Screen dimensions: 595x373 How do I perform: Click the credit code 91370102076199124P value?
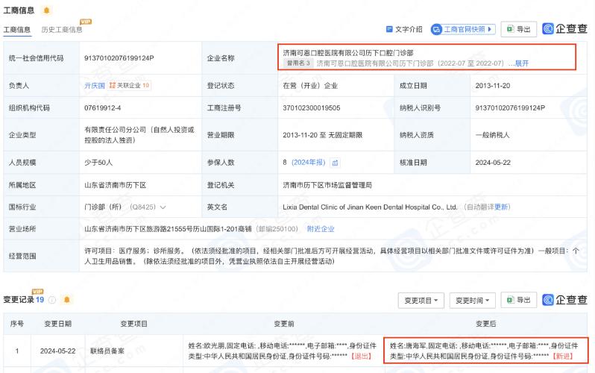pos(119,58)
